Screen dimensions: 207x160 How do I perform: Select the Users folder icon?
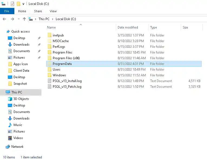[50, 69]
